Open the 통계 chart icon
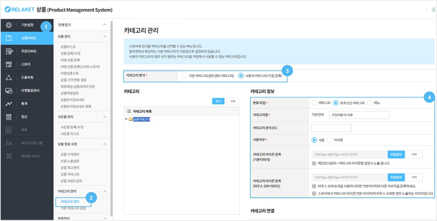The width and height of the screenshot is (437, 221). pos(9,104)
